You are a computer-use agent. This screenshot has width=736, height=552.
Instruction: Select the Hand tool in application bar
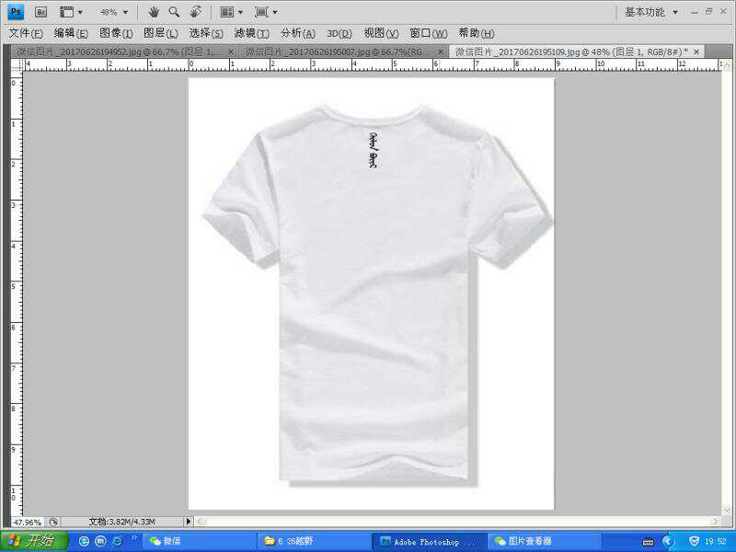pyautogui.click(x=154, y=12)
